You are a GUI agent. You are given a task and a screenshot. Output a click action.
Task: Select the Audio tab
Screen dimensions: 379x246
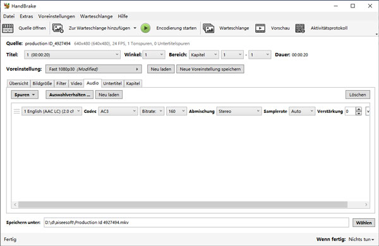(93, 83)
